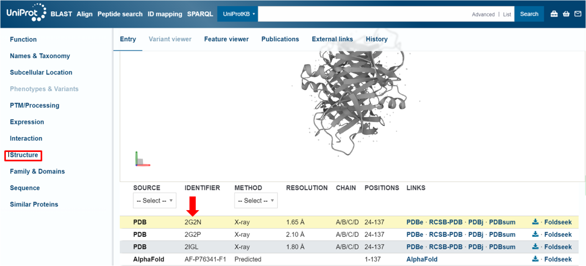Download structure 2G2P via download icon
The image size is (586, 266).
(x=535, y=234)
